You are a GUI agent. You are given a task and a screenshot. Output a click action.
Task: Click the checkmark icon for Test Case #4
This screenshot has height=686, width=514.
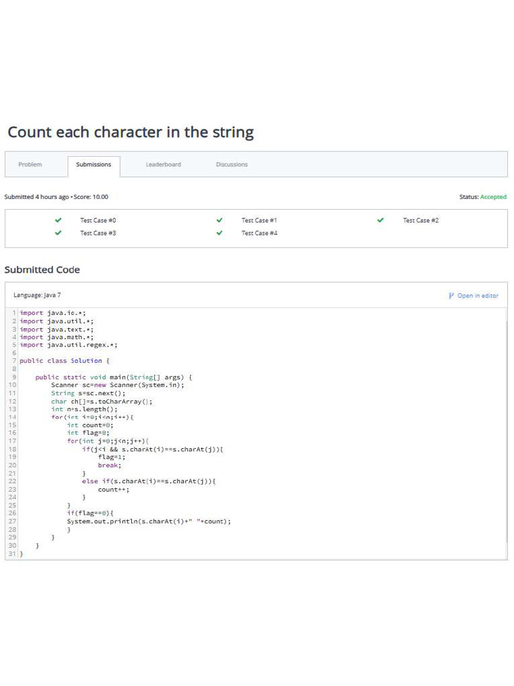pyautogui.click(x=220, y=233)
